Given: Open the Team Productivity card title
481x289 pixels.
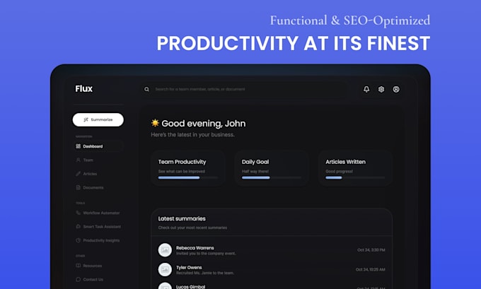Looking at the screenshot, I should [x=182, y=162].
